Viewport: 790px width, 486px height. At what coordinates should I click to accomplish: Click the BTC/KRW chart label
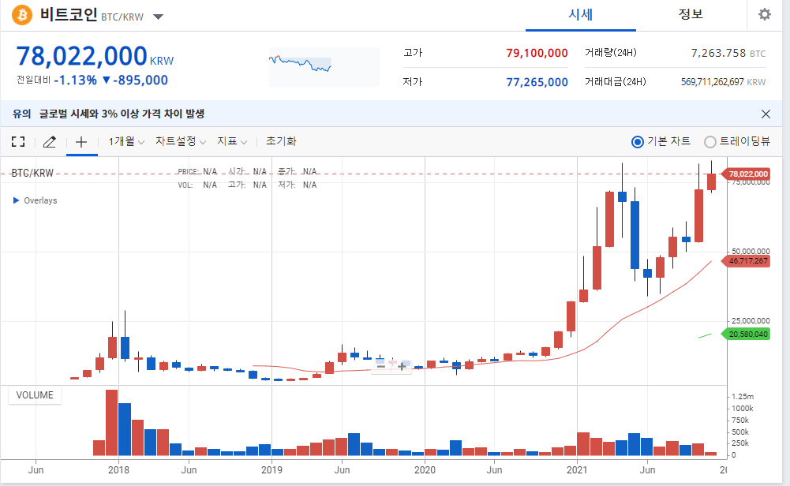click(x=32, y=174)
